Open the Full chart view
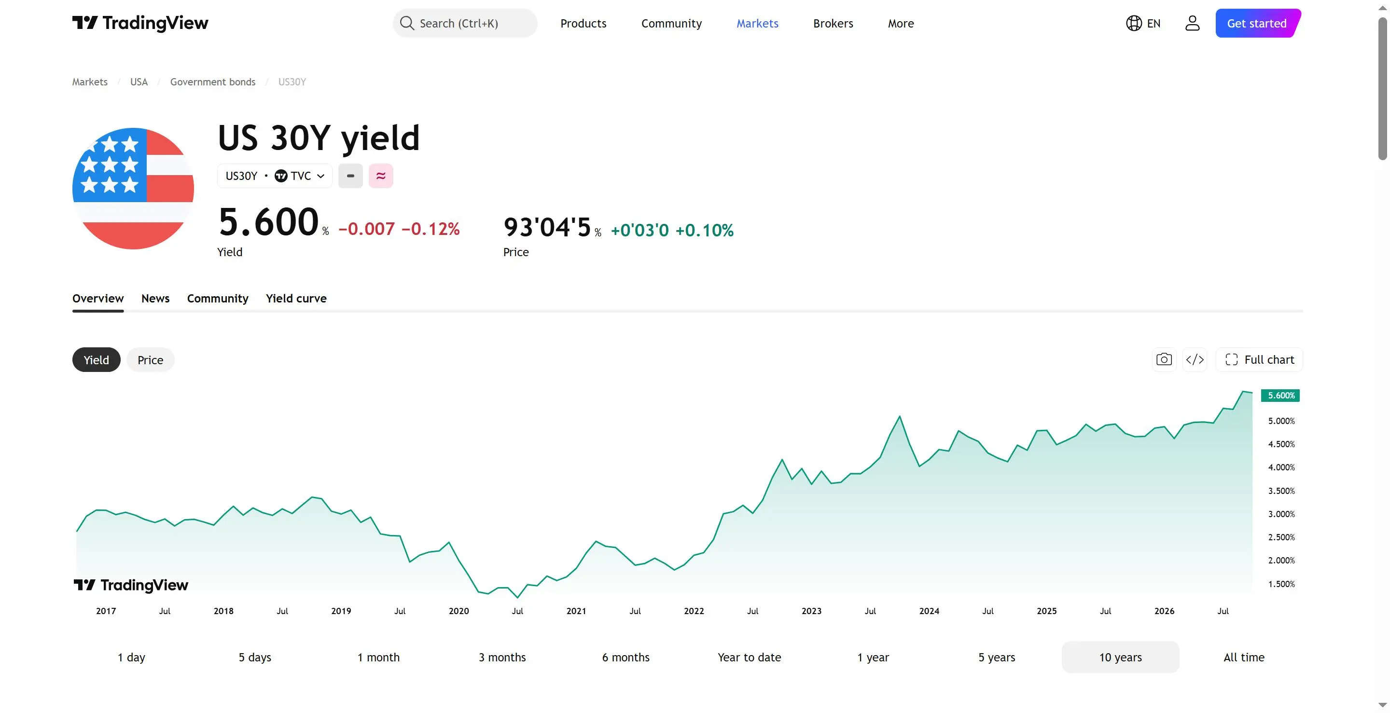This screenshot has width=1390, height=713. [x=1259, y=359]
